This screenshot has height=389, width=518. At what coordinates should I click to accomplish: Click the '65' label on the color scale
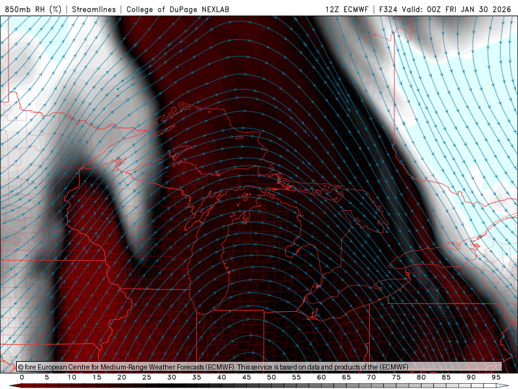tap(346, 377)
